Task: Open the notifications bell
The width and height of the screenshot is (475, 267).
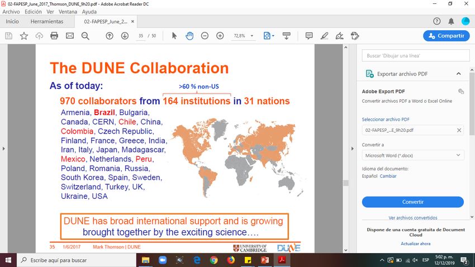Action: [451, 21]
